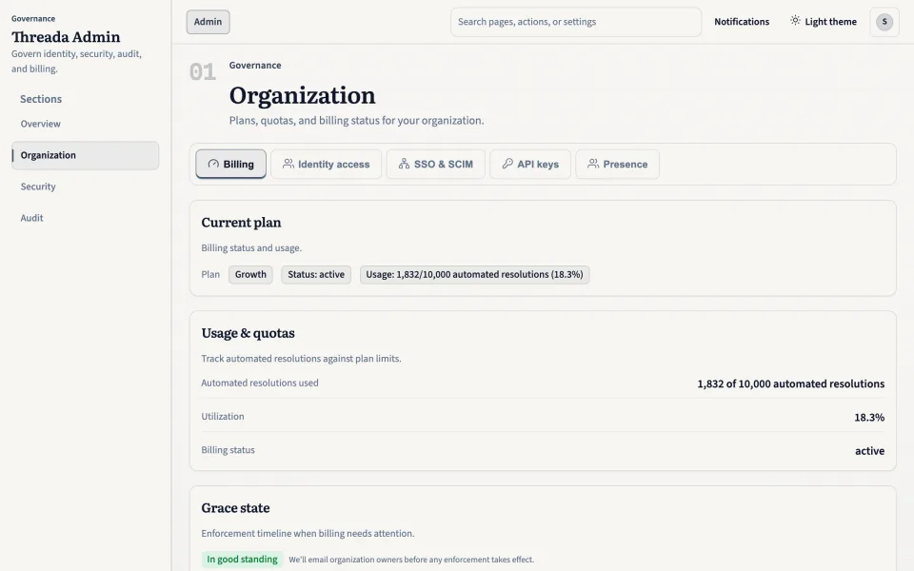Click the Utilization label

click(x=223, y=417)
